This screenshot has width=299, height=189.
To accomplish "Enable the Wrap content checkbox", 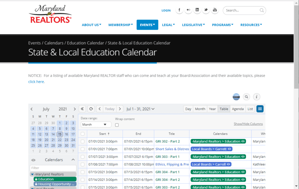I will click(x=117, y=125).
